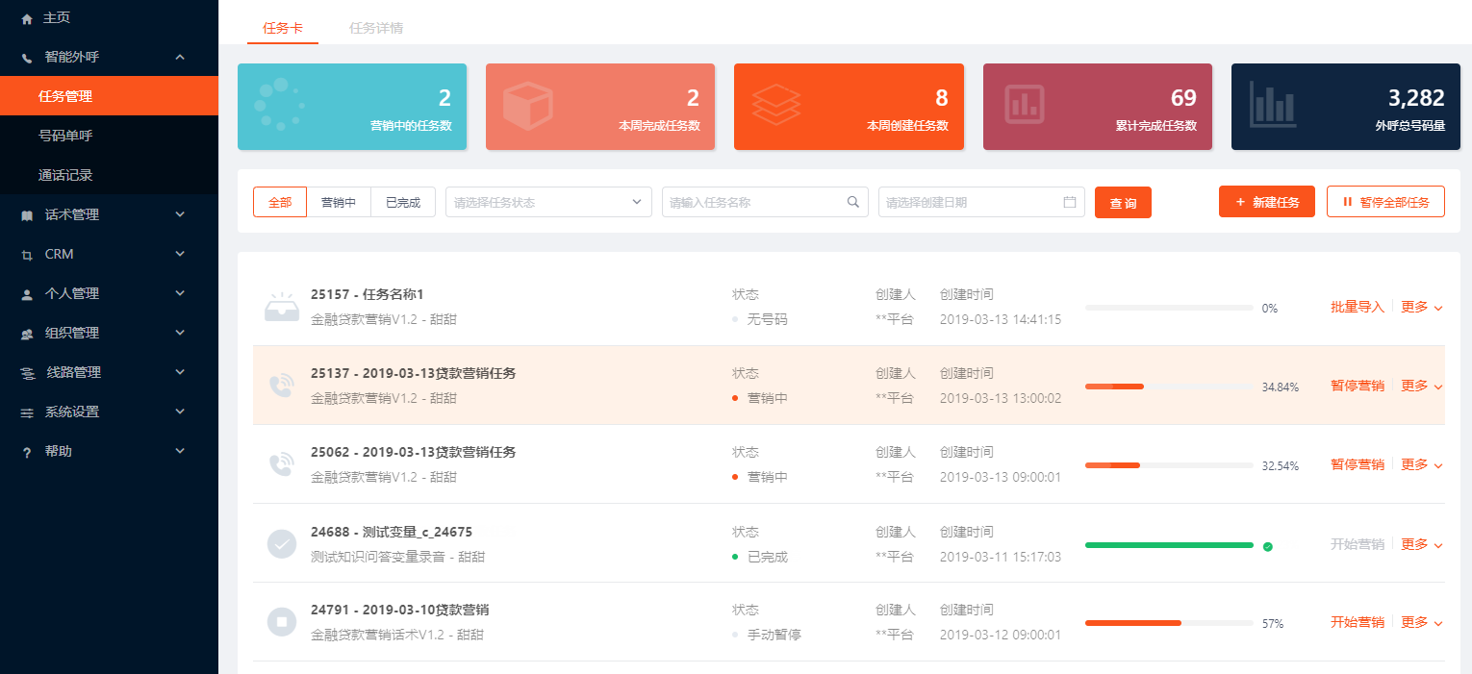Click the inbox icon of task 25157
Viewport: 1472px width, 674px height.
click(x=282, y=307)
